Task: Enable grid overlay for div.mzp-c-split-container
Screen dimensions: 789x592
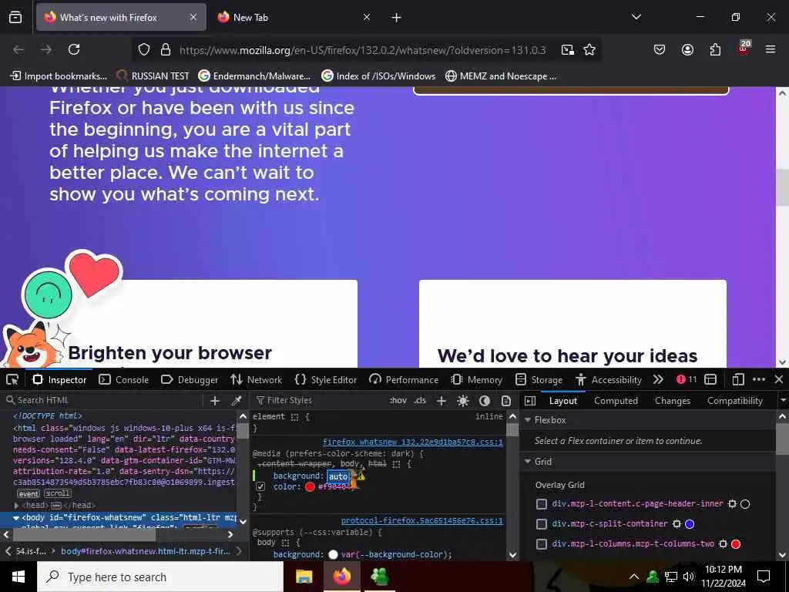Action: pos(542,524)
